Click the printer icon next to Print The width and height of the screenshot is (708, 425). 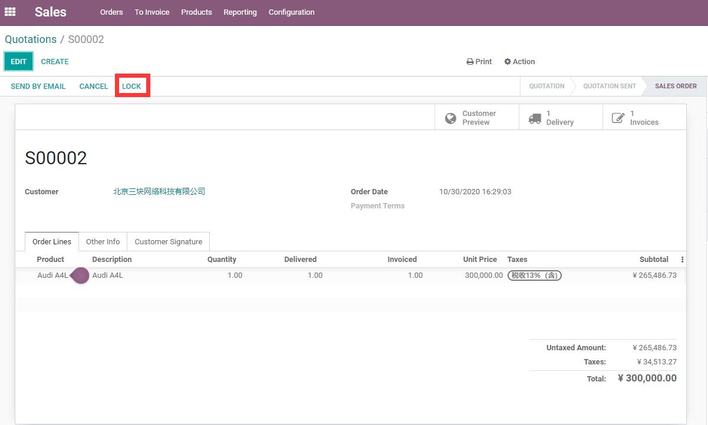[x=470, y=62]
